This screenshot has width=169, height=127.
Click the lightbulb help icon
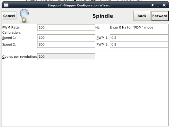pos(24,16)
